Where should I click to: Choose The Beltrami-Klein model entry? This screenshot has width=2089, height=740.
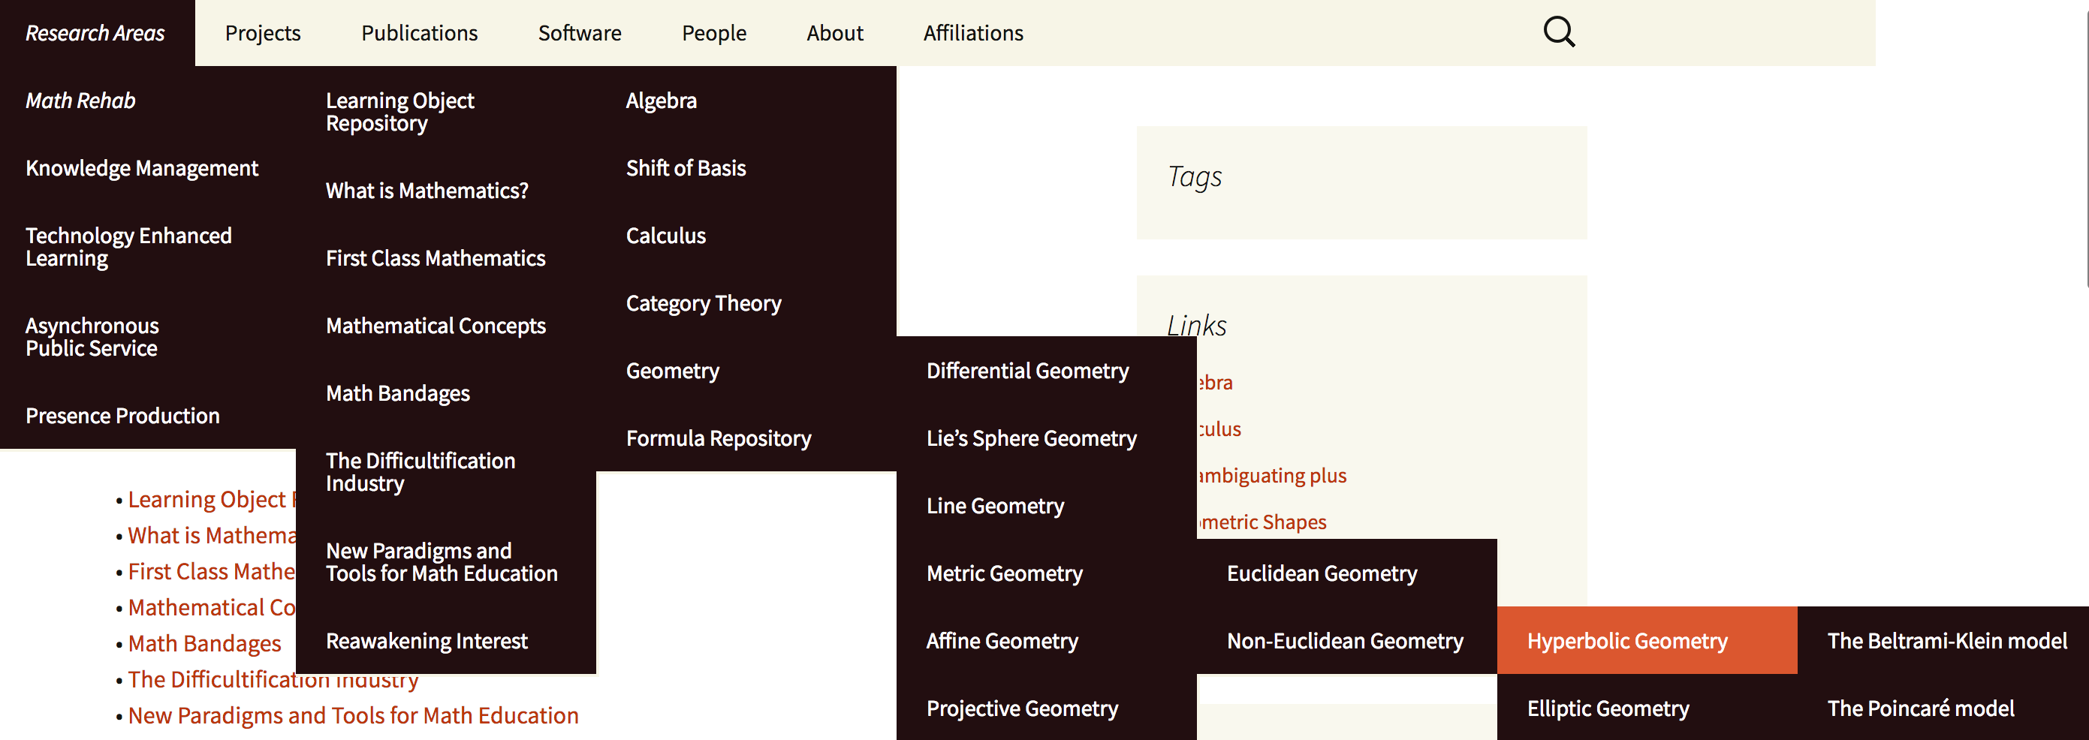point(1946,640)
